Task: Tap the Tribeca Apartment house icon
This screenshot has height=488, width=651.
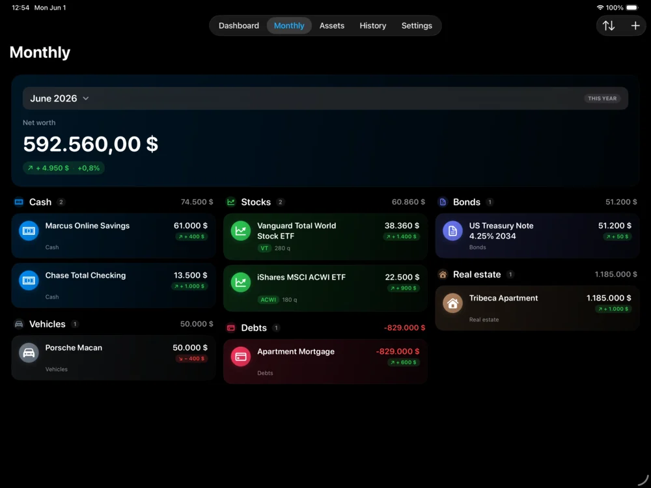Action: (452, 303)
